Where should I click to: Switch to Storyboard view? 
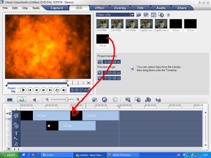click(9, 100)
